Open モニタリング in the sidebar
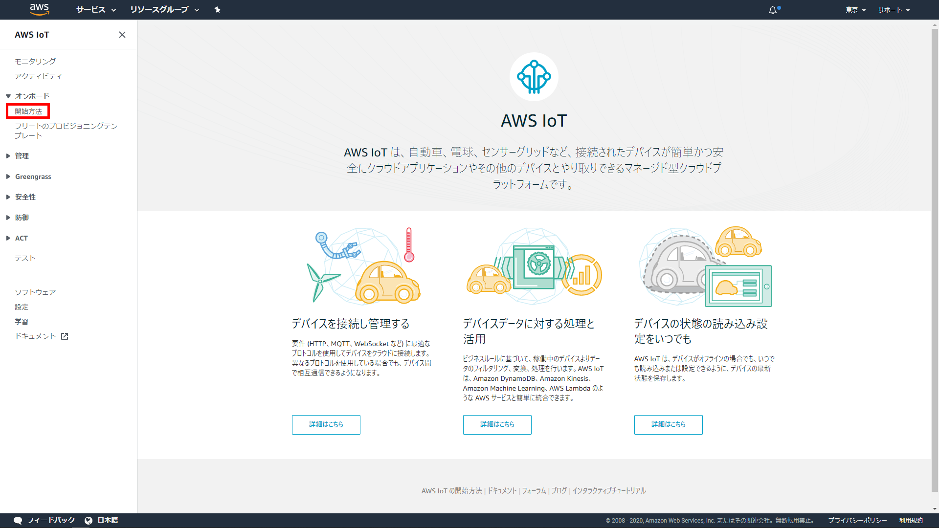The width and height of the screenshot is (939, 528). (x=35, y=61)
